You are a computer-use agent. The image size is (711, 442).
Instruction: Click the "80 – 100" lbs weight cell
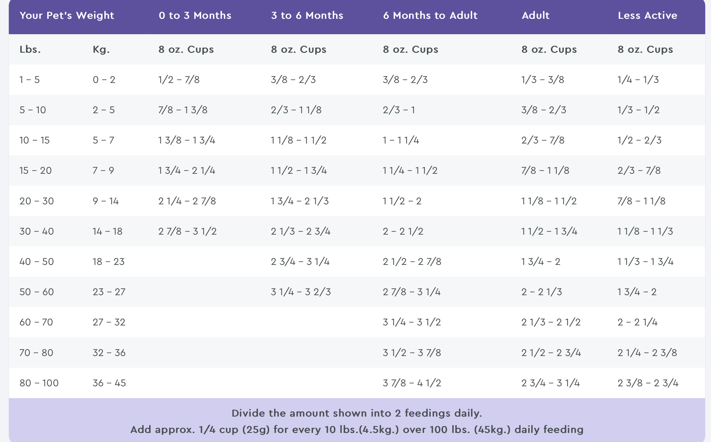[x=39, y=383]
